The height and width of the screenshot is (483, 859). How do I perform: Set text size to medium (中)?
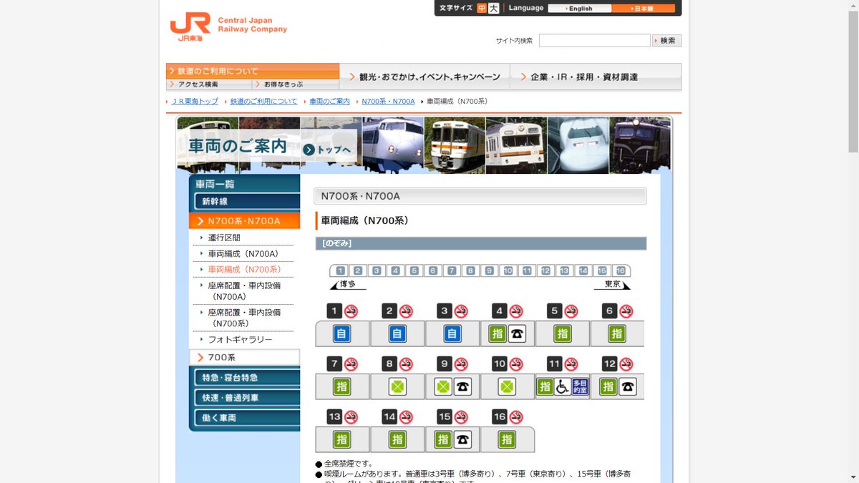pyautogui.click(x=482, y=8)
